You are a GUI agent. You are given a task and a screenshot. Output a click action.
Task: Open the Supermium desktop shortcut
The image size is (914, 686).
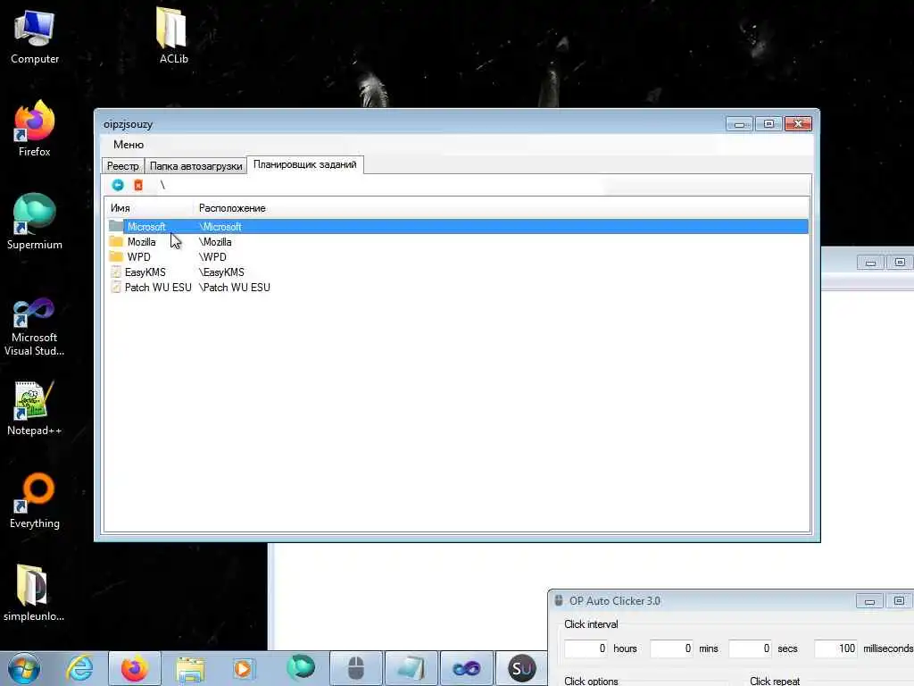(35, 222)
